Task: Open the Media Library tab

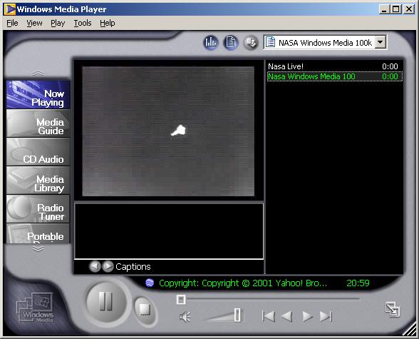Action: [38, 181]
